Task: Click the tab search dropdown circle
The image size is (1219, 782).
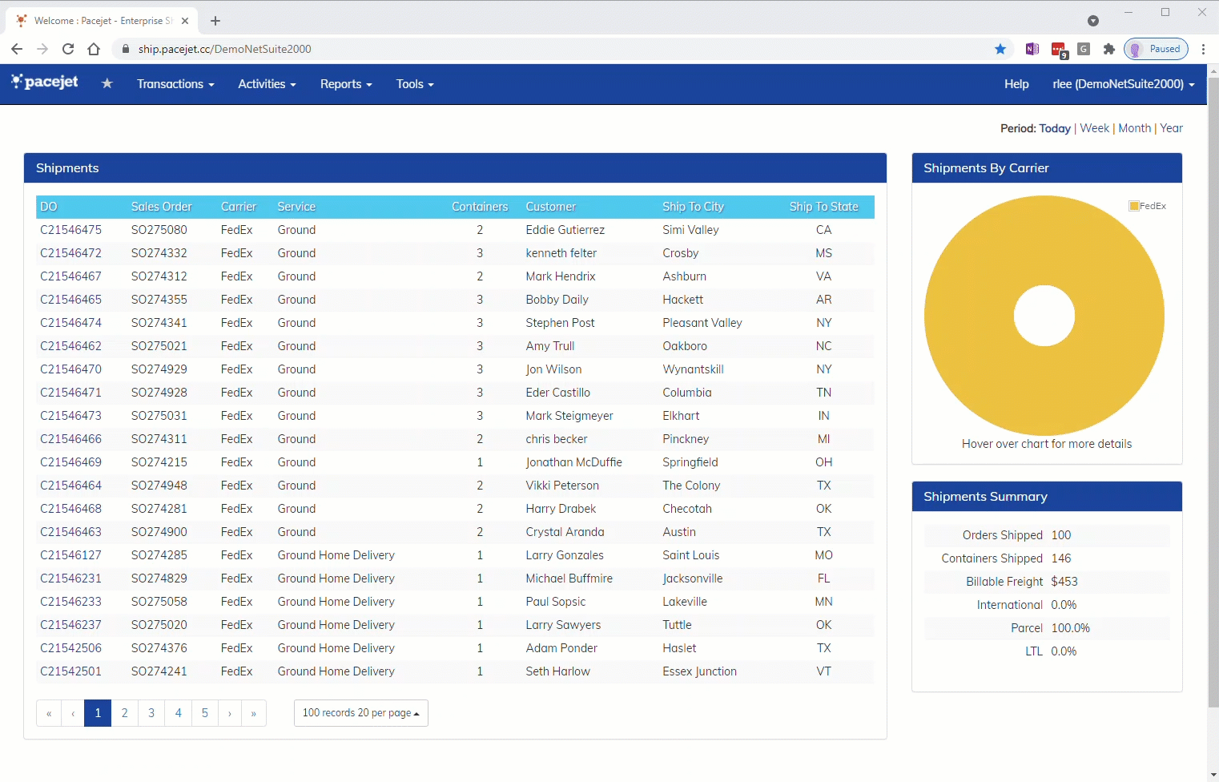Action: [x=1093, y=21]
